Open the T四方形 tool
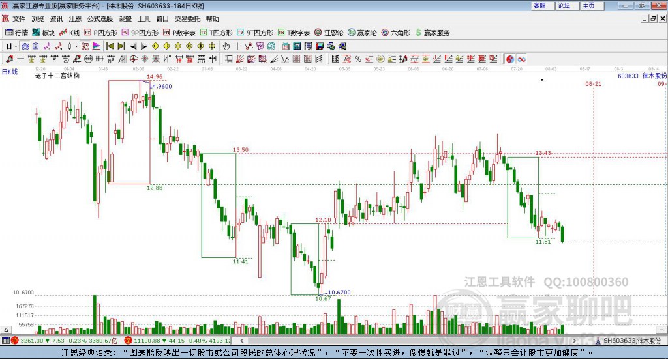 pos(217,33)
